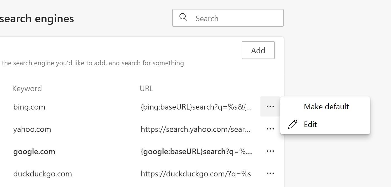The height and width of the screenshot is (187, 391).
Task: Choose Make default from the context menu
Action: 326,106
